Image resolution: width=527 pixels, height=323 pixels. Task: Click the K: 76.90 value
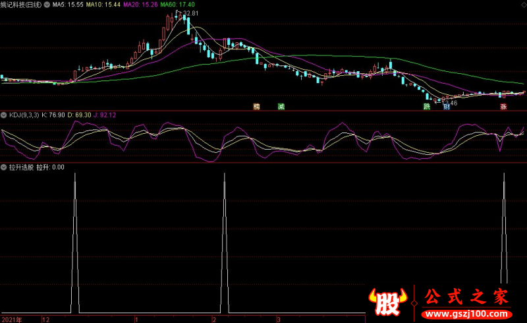pos(53,115)
